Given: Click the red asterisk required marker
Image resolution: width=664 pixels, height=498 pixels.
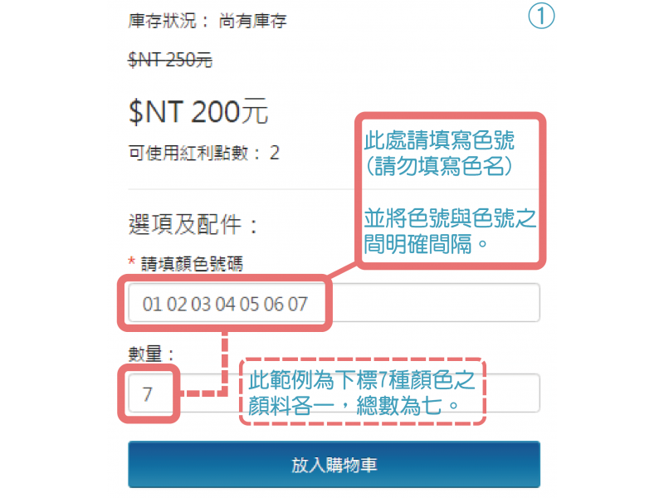Looking at the screenshot, I should pyautogui.click(x=131, y=261).
